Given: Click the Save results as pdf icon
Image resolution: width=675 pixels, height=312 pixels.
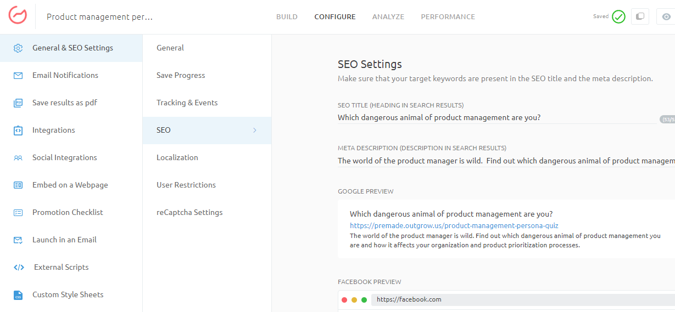Looking at the screenshot, I should click(x=18, y=103).
